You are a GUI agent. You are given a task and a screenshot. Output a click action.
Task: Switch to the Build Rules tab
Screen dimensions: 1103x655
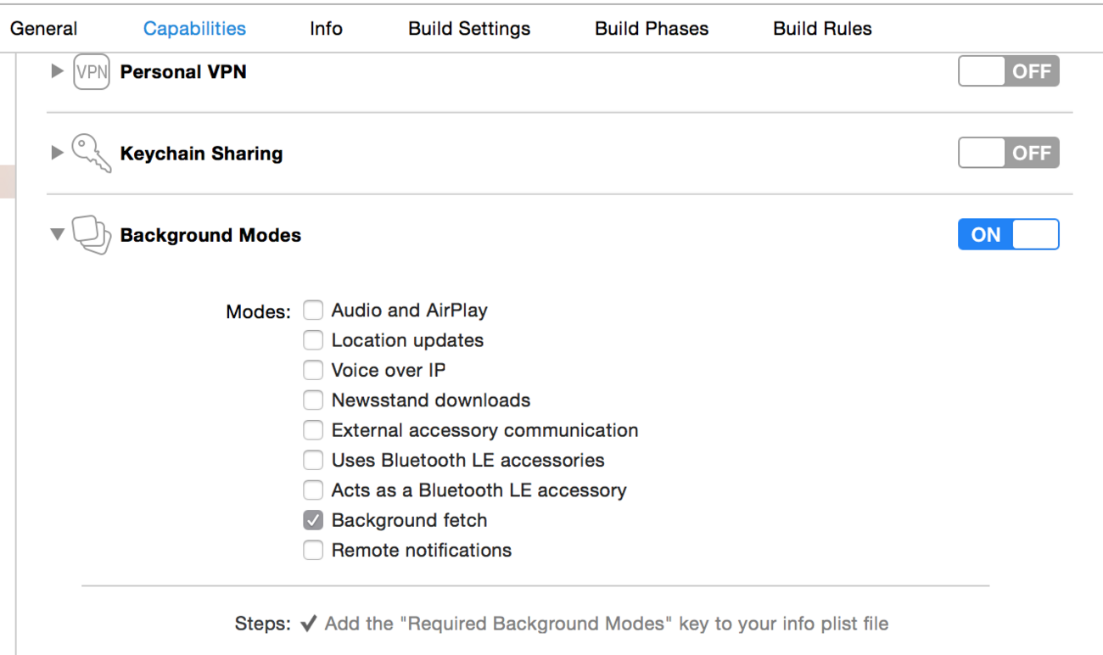pyautogui.click(x=822, y=29)
